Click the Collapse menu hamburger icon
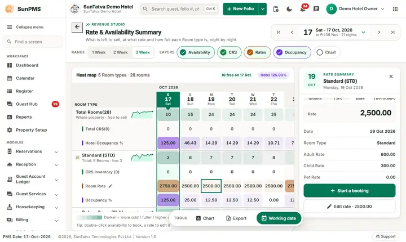Viewport: 406px width, 242px height. 10,27
